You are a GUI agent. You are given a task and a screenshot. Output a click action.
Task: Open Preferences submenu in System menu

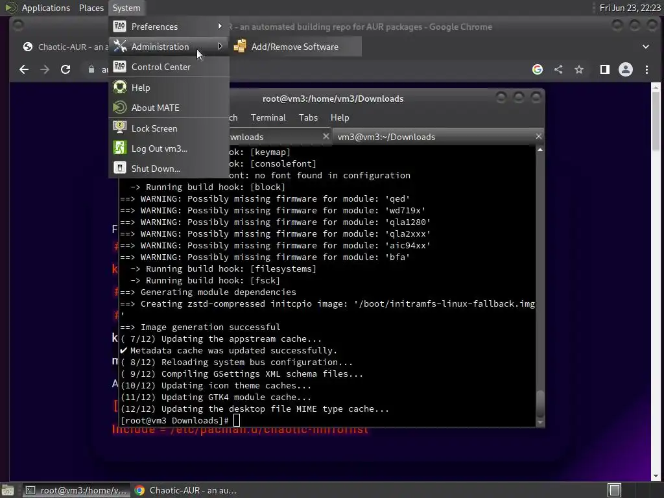(169, 27)
